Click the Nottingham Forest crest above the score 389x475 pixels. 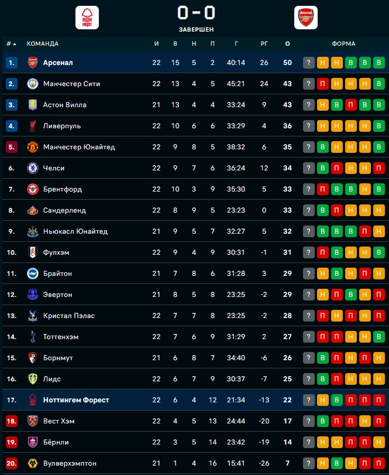87,18
